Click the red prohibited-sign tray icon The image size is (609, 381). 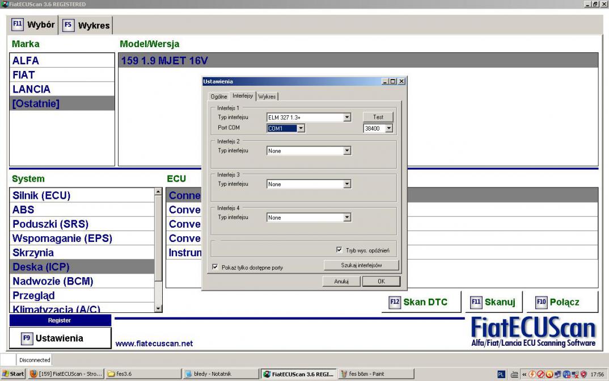click(x=540, y=374)
